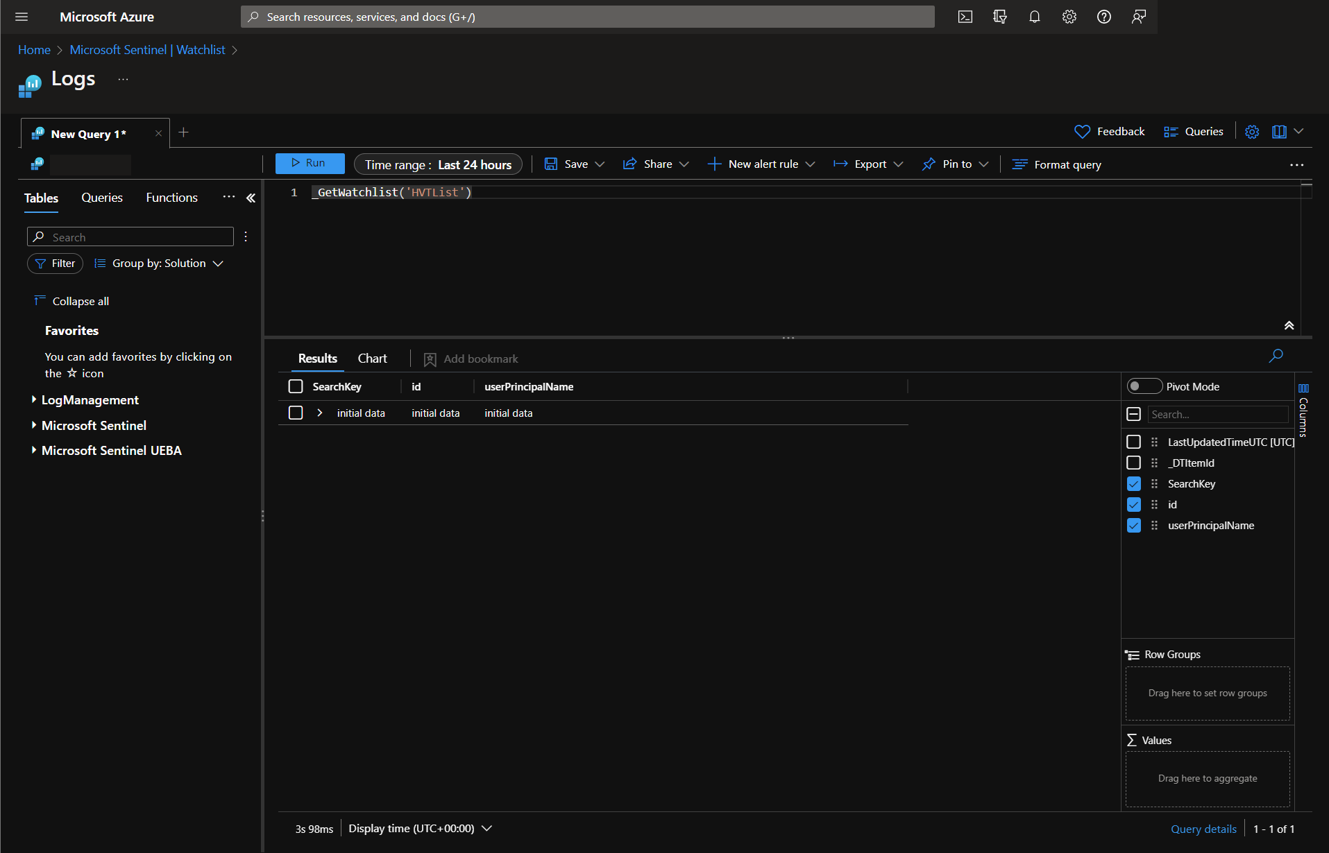Screen dimensions: 1329x853
Task: Enable LastUpdatedTimeUTC column checkbox
Action: (1133, 442)
